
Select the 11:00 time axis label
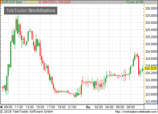(x=19, y=107)
